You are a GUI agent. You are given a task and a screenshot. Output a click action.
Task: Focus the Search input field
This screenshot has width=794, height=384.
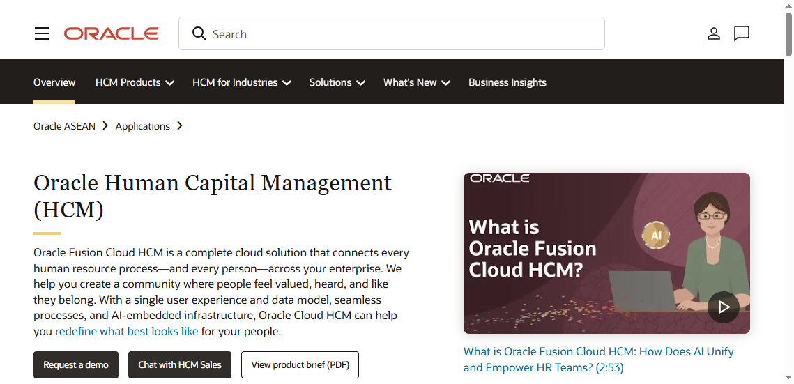[392, 34]
